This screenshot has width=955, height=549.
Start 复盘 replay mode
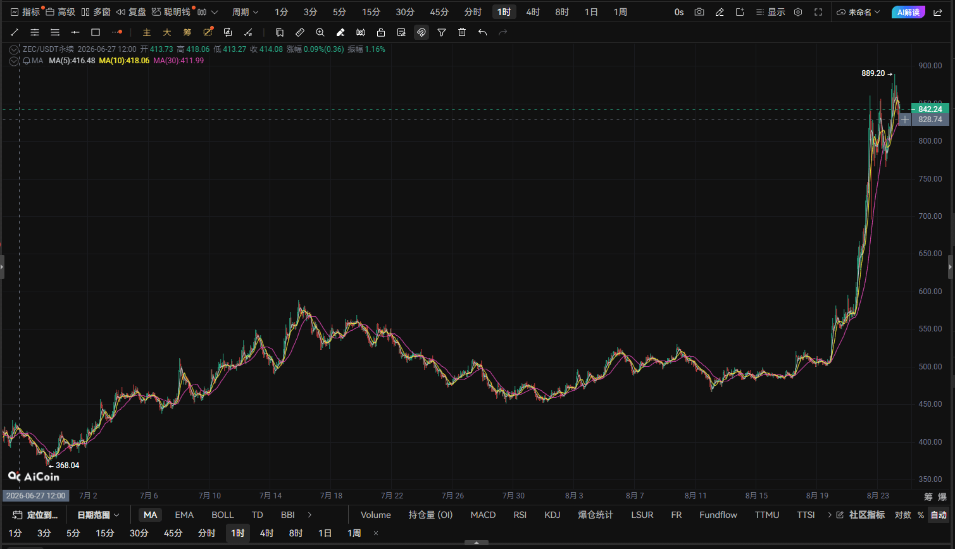point(131,12)
